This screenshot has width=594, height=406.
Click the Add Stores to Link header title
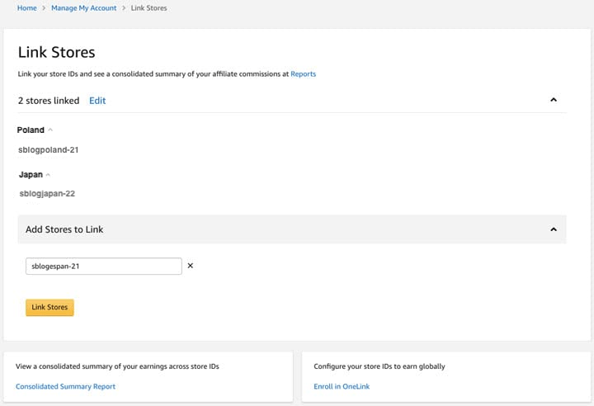click(x=64, y=229)
